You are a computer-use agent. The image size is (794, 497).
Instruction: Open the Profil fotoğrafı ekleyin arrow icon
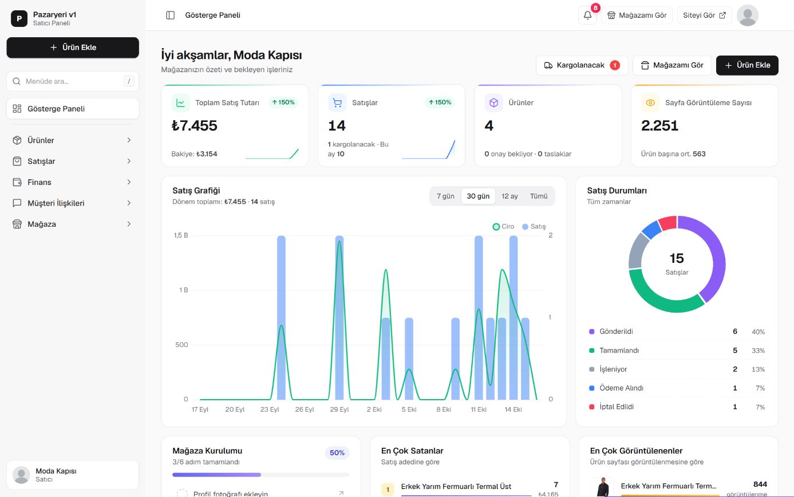[341, 493]
